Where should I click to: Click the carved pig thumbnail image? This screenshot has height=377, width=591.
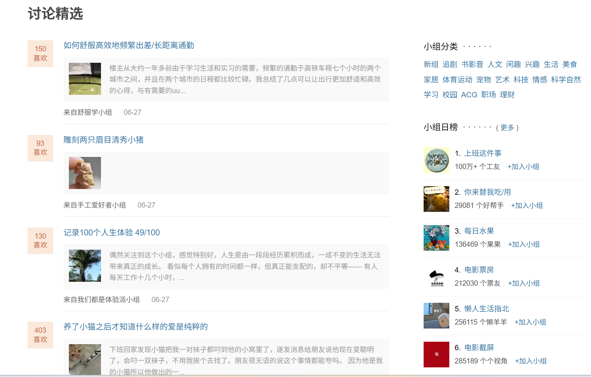coord(85,173)
